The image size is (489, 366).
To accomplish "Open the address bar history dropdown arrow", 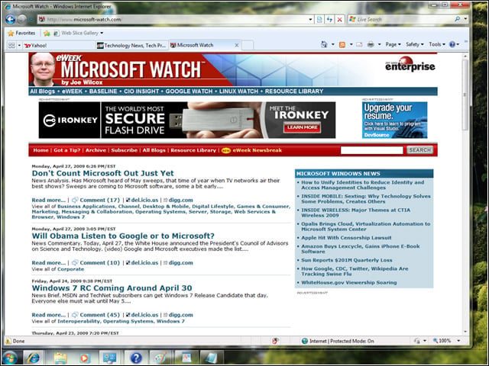I will (x=310, y=20).
